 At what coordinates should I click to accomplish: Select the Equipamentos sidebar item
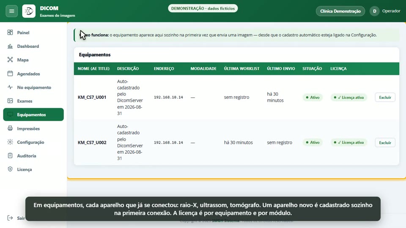click(x=33, y=114)
